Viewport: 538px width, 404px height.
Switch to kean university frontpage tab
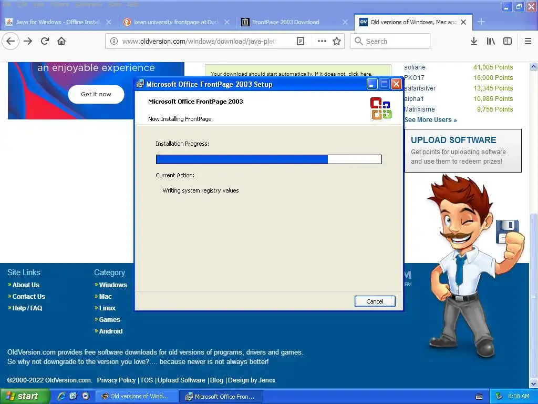[x=177, y=22]
